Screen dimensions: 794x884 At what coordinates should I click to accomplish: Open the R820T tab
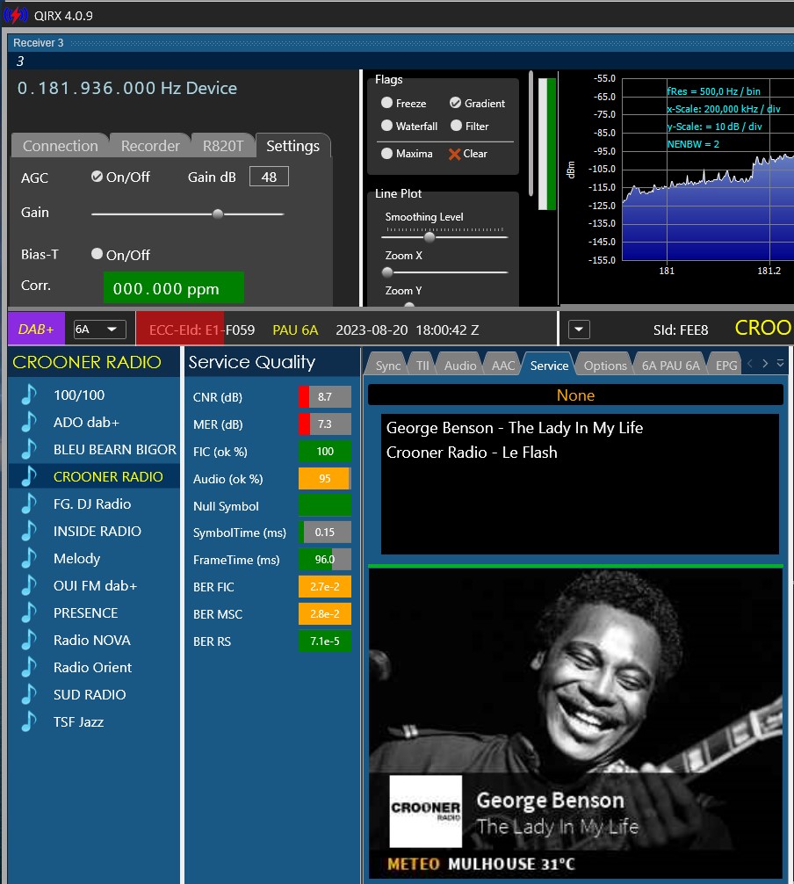(x=223, y=146)
